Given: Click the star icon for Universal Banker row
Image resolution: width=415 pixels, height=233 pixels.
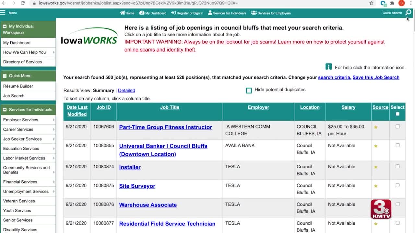Looking at the screenshot, I should click(376, 146).
